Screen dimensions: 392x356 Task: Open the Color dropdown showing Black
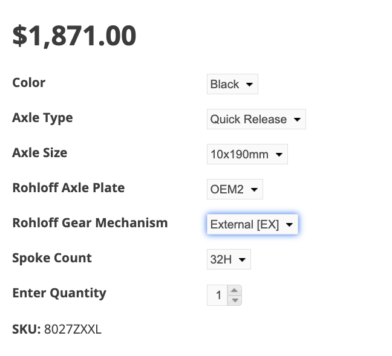(232, 84)
